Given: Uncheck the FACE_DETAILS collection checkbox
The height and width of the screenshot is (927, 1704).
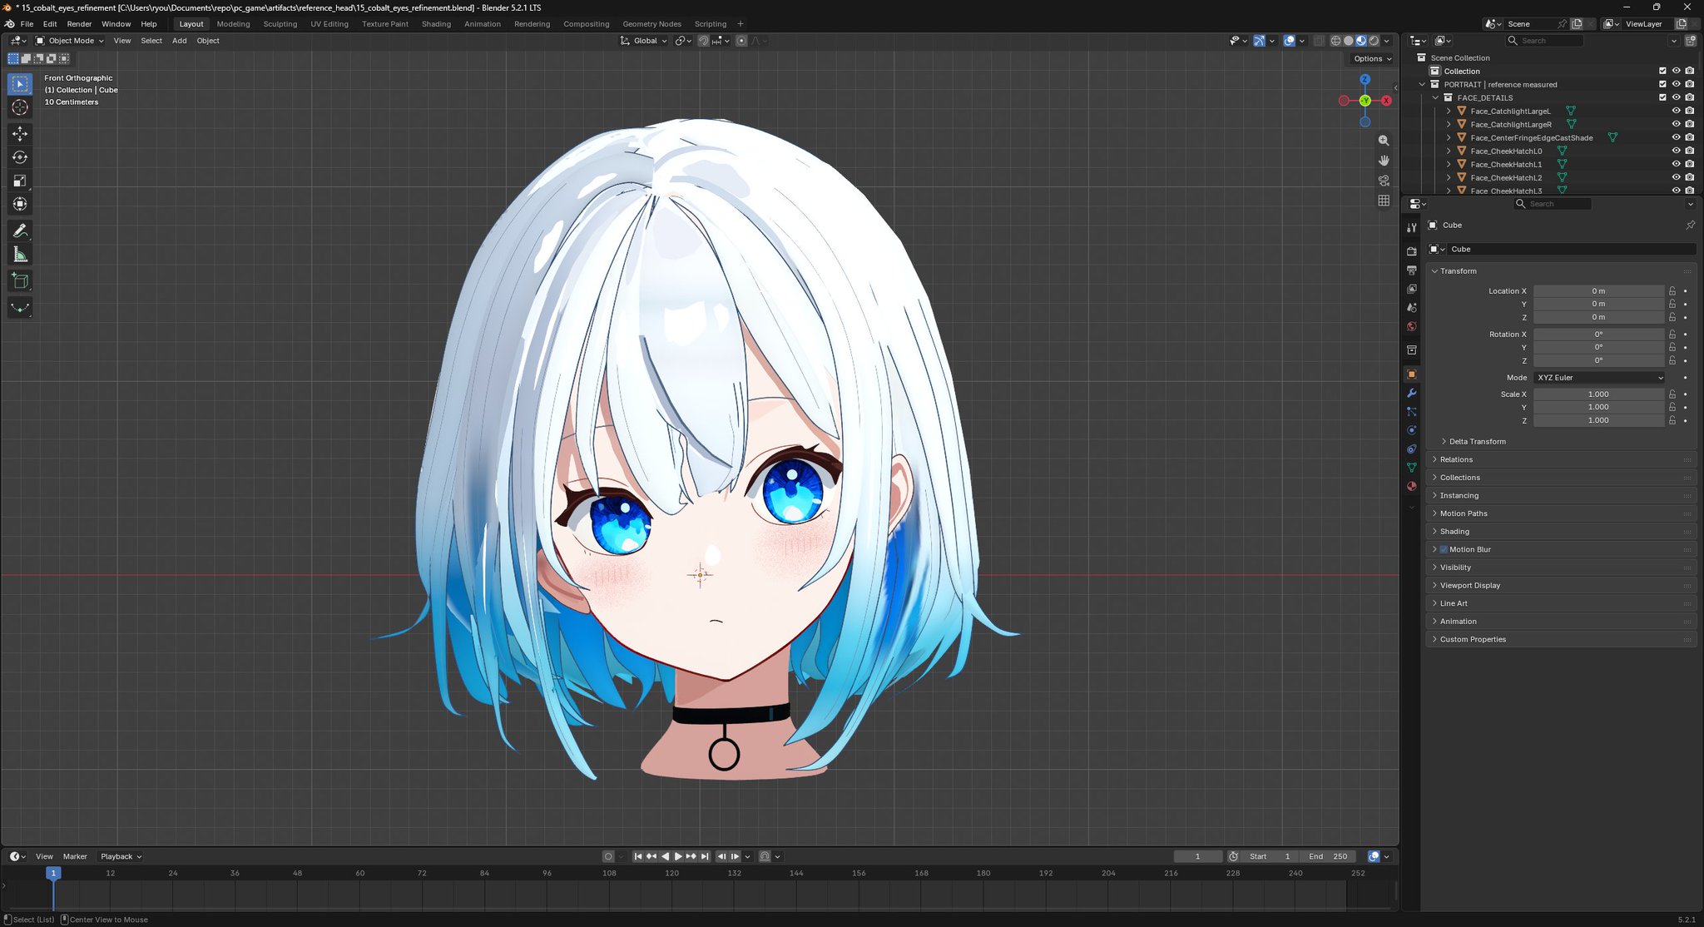Looking at the screenshot, I should (x=1662, y=97).
